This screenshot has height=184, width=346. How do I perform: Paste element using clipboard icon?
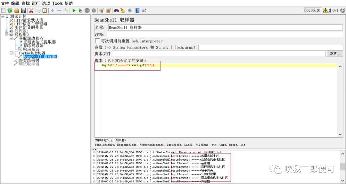[x=45, y=10]
